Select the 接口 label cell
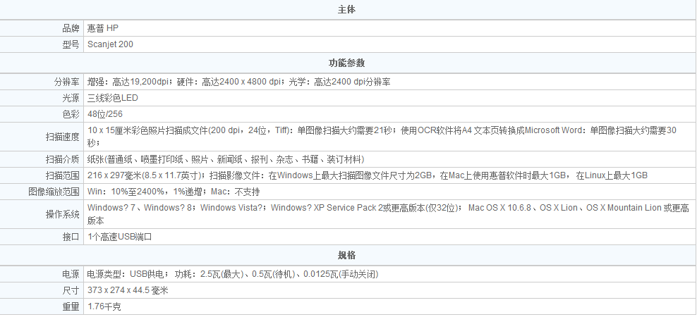This screenshot has height=317, width=697. click(42, 237)
